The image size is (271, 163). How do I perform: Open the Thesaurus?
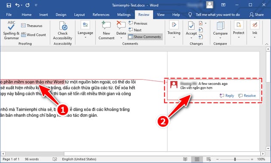tap(32, 26)
